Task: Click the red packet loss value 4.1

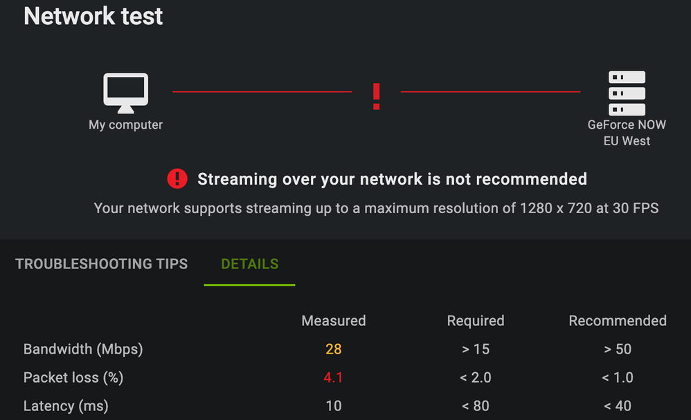Action: pos(334,377)
